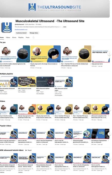Open options menu for Supraspinatus video in Popular videos
The width and height of the screenshot is (112, 175).
(35, 141)
